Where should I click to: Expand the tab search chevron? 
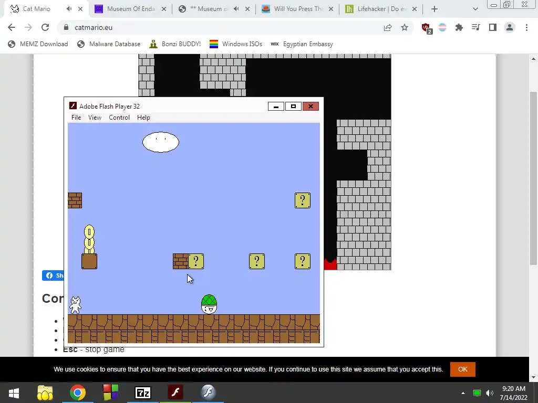[475, 9]
